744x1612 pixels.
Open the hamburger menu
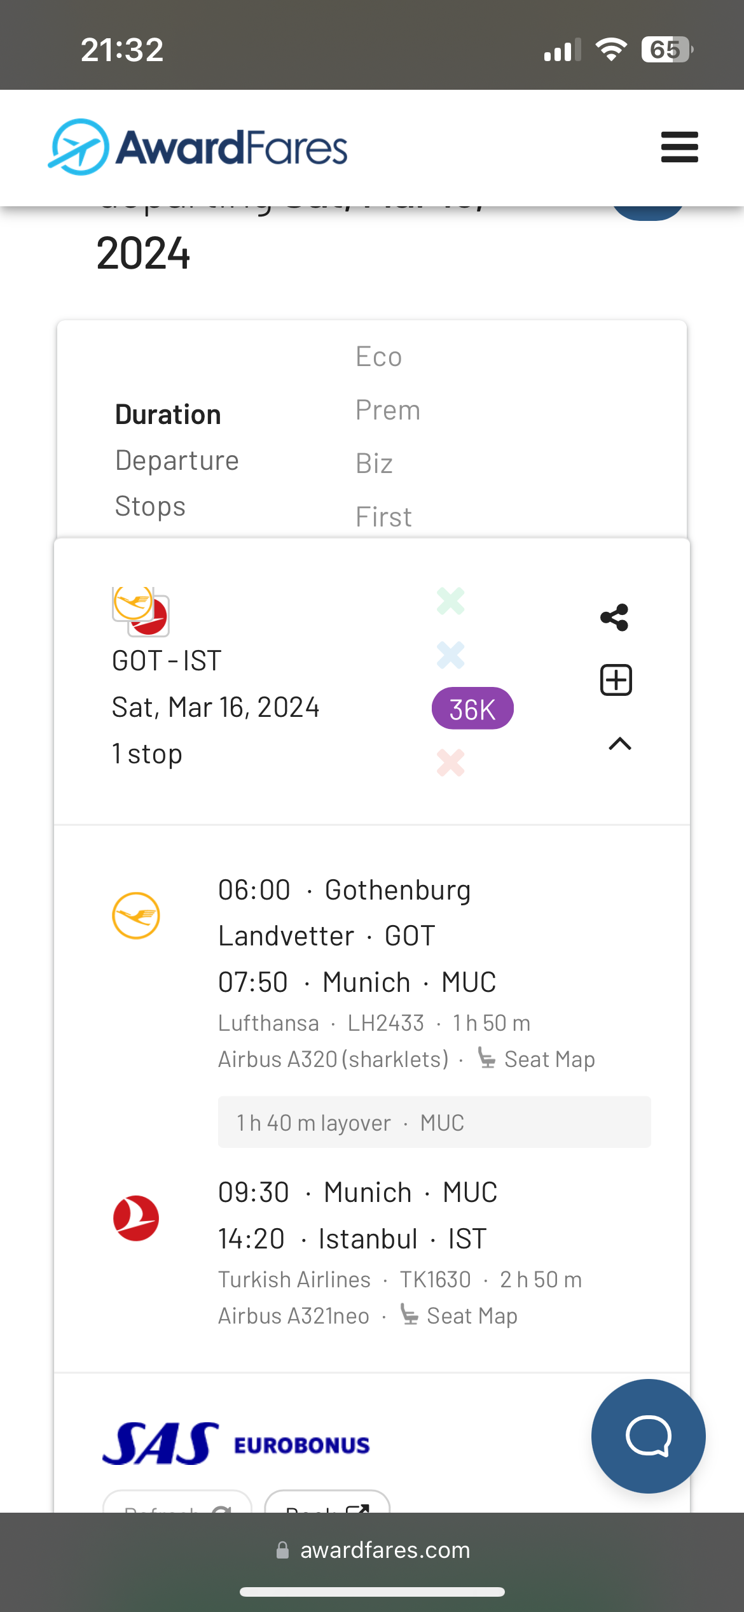(679, 147)
